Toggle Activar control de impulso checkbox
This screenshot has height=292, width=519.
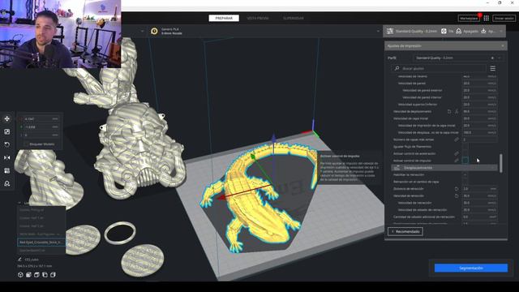click(x=465, y=161)
